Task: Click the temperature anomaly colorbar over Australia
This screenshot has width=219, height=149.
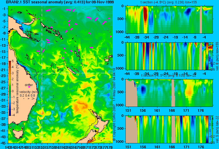Action: coord(10,88)
